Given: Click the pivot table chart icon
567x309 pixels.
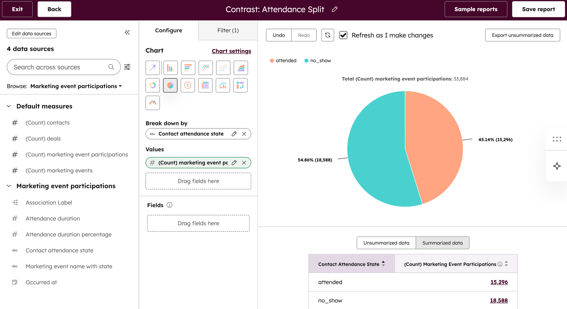Looking at the screenshot, I should click(240, 85).
